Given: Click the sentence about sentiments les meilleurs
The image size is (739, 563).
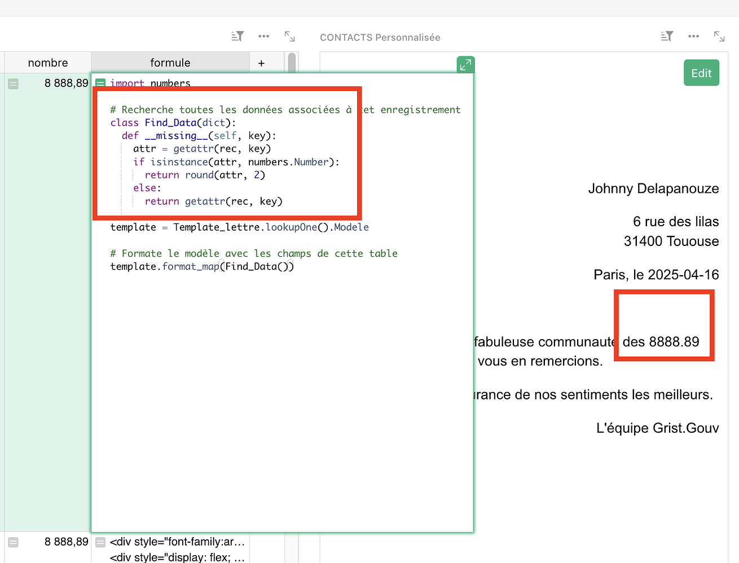Looking at the screenshot, I should (593, 395).
